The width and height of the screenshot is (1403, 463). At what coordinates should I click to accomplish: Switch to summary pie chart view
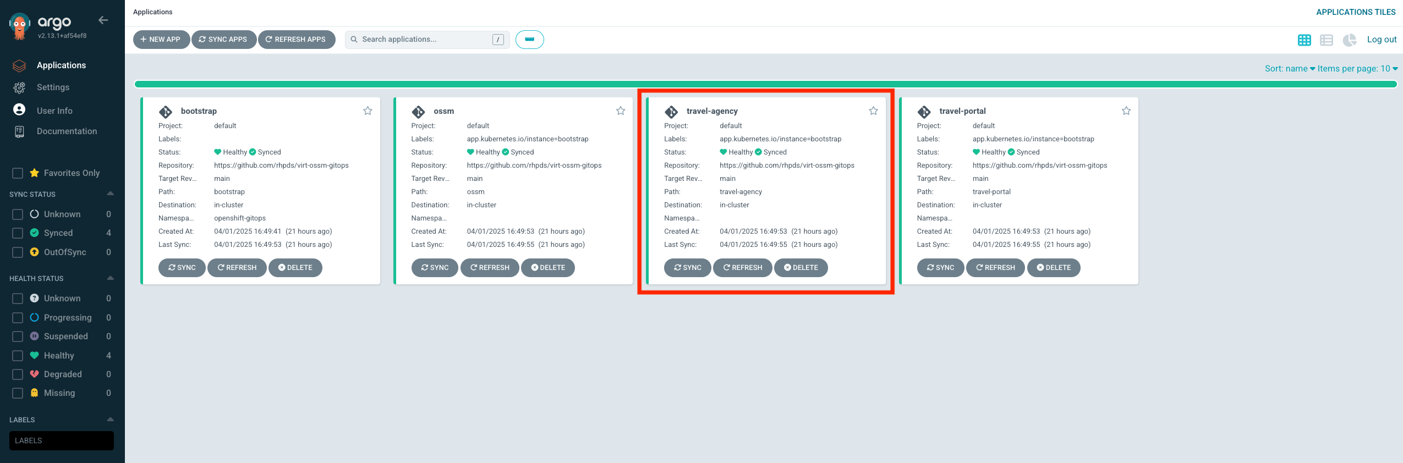click(1349, 40)
